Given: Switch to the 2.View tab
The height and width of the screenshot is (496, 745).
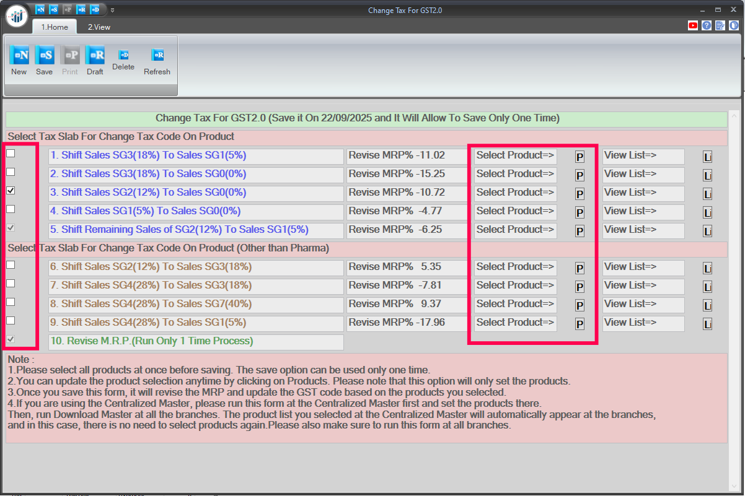Looking at the screenshot, I should click(99, 27).
